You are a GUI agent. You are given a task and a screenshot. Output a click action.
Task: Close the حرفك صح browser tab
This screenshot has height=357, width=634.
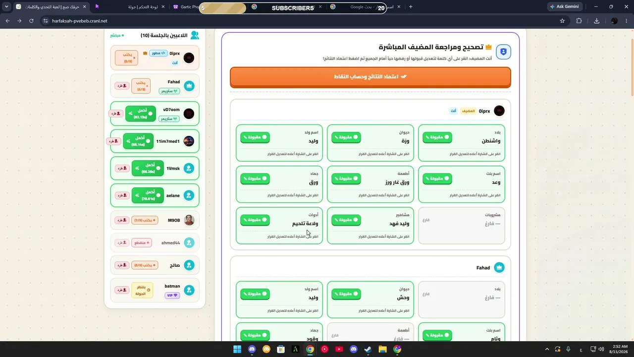click(84, 7)
